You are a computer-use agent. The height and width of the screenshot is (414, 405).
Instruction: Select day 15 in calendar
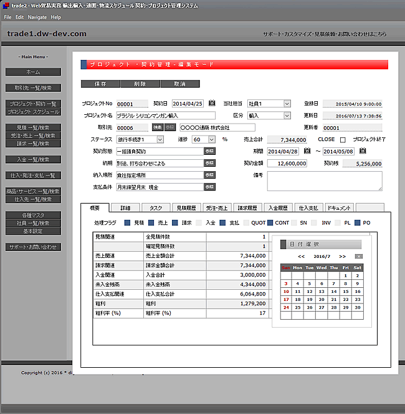pyautogui.click(x=345, y=292)
